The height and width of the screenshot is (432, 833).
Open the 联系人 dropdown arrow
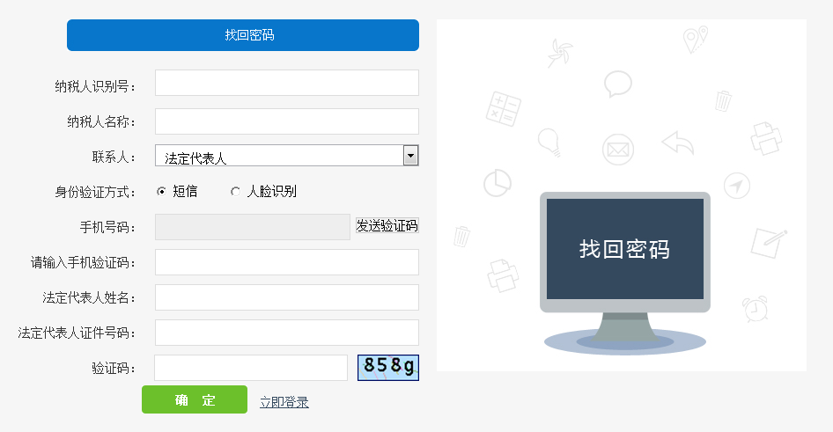click(410, 156)
